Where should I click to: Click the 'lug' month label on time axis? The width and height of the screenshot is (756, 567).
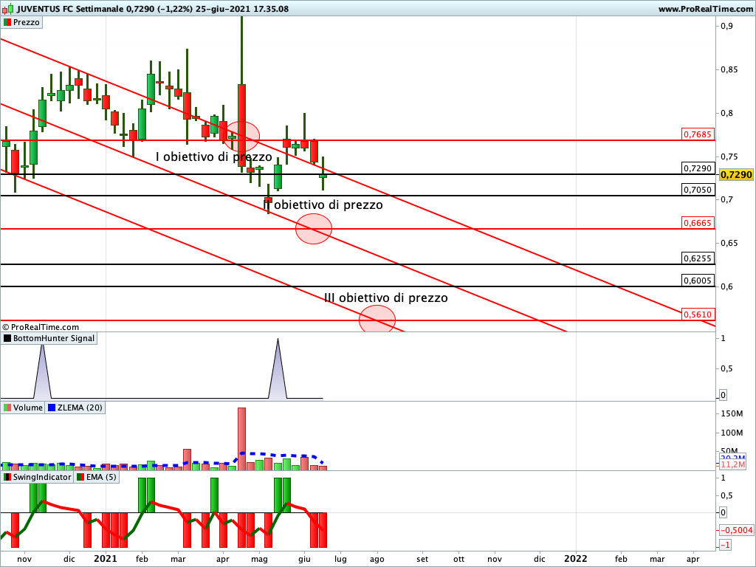pyautogui.click(x=341, y=560)
